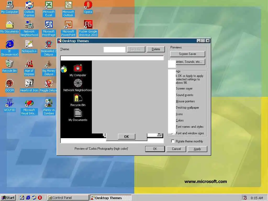Preview the Screen Saver
The height and width of the screenshot is (201, 268).
click(x=187, y=54)
